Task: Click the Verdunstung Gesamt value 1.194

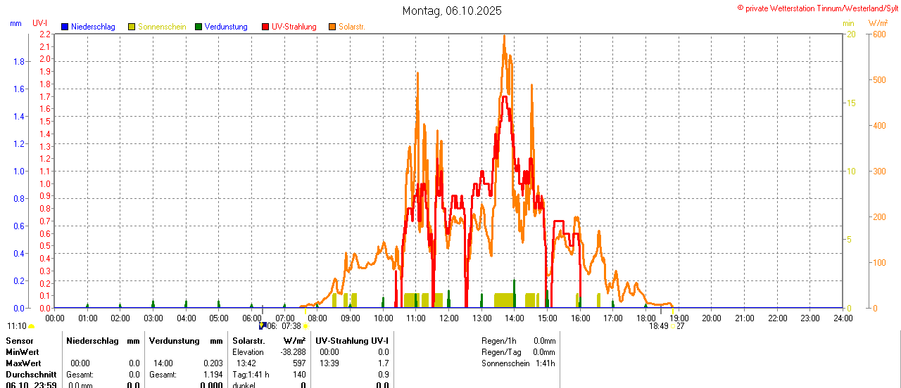Action: pyautogui.click(x=212, y=375)
